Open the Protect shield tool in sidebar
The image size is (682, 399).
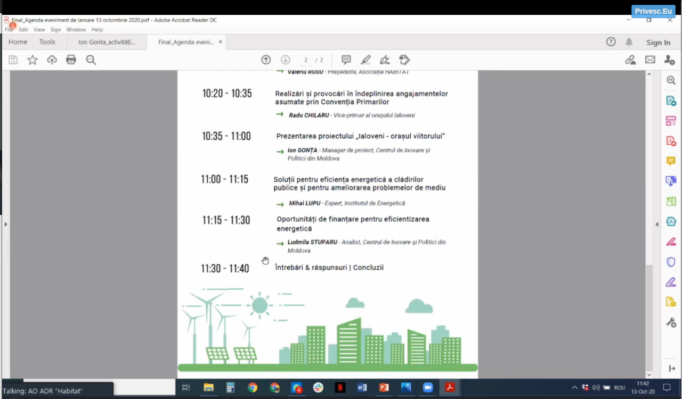(671, 262)
